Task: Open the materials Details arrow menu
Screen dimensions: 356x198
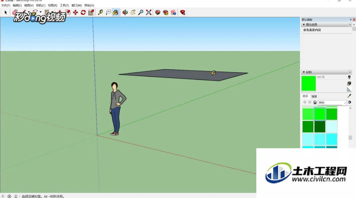Action: (x=349, y=102)
